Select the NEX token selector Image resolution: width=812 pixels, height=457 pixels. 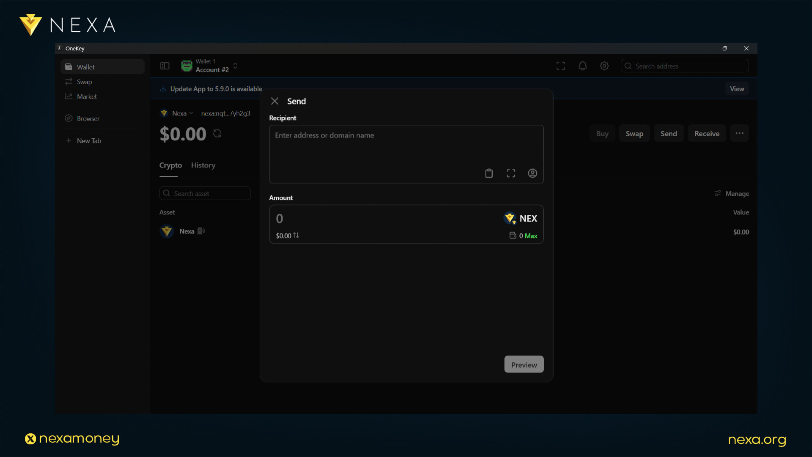pos(520,218)
